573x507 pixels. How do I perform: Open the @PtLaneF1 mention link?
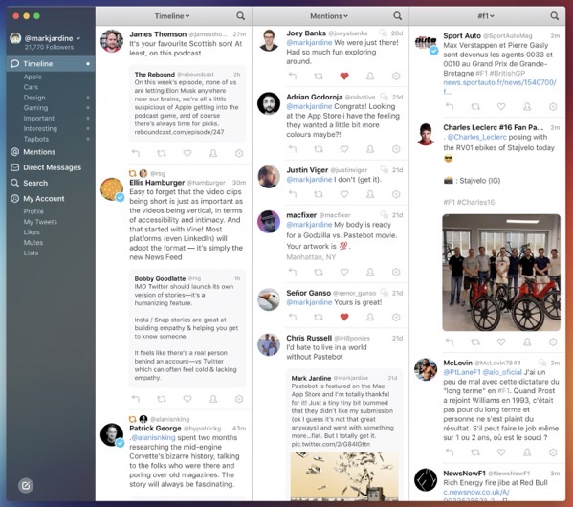click(x=461, y=372)
